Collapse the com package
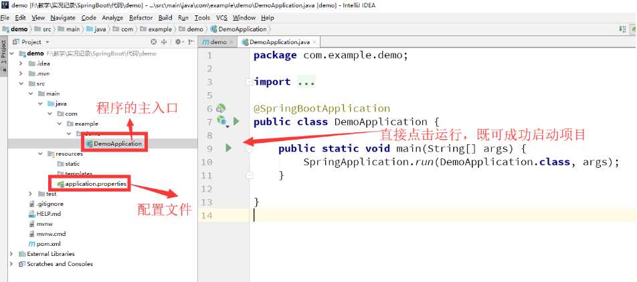The width and height of the screenshot is (637, 282). (x=50, y=114)
